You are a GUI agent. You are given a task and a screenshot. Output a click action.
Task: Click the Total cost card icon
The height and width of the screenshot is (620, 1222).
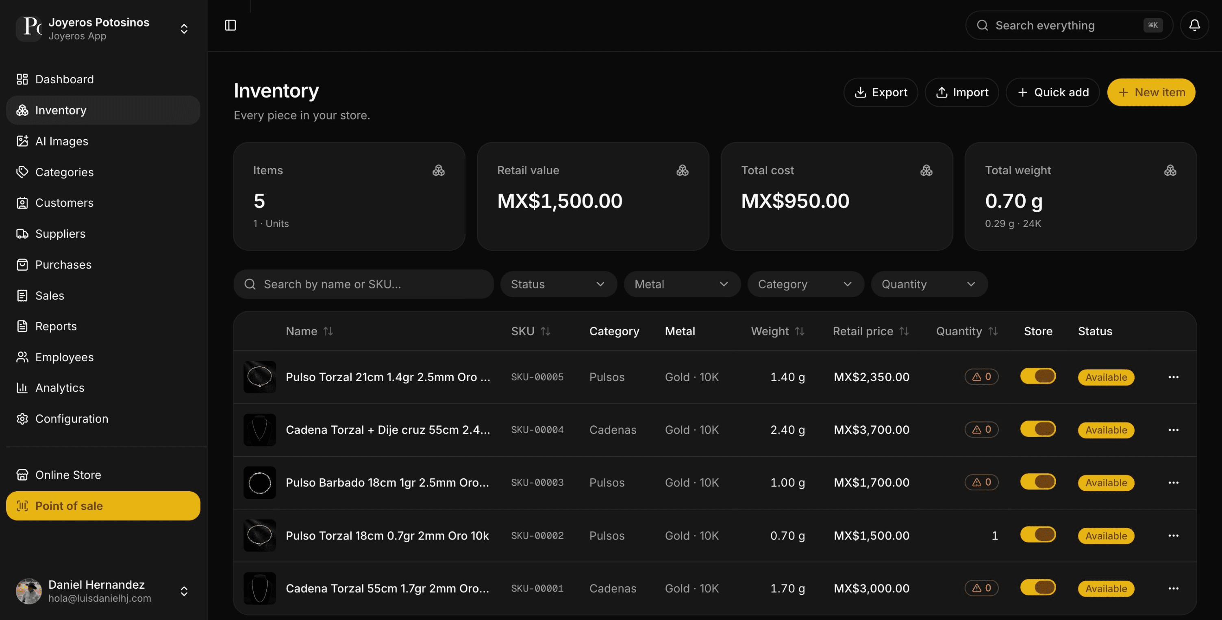pos(926,170)
